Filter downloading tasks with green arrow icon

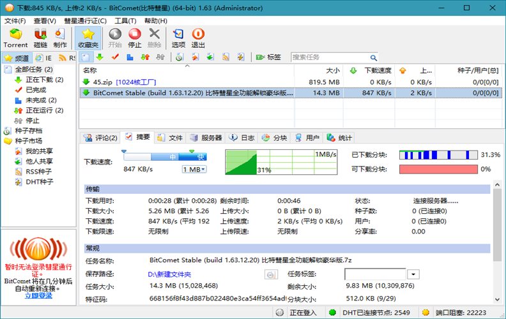(100, 57)
